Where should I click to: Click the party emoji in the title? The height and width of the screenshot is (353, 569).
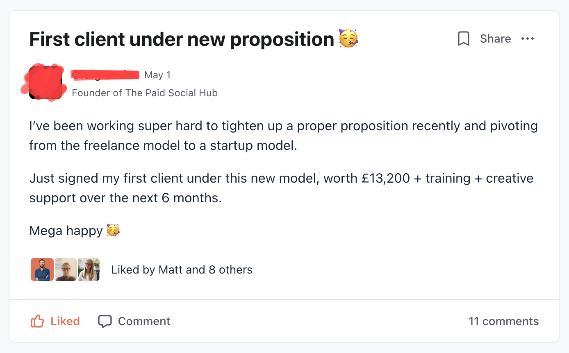[348, 38]
